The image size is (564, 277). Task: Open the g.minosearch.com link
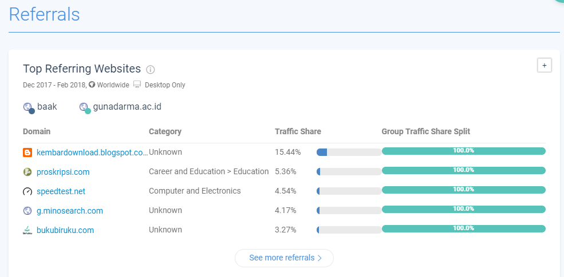[70, 211]
